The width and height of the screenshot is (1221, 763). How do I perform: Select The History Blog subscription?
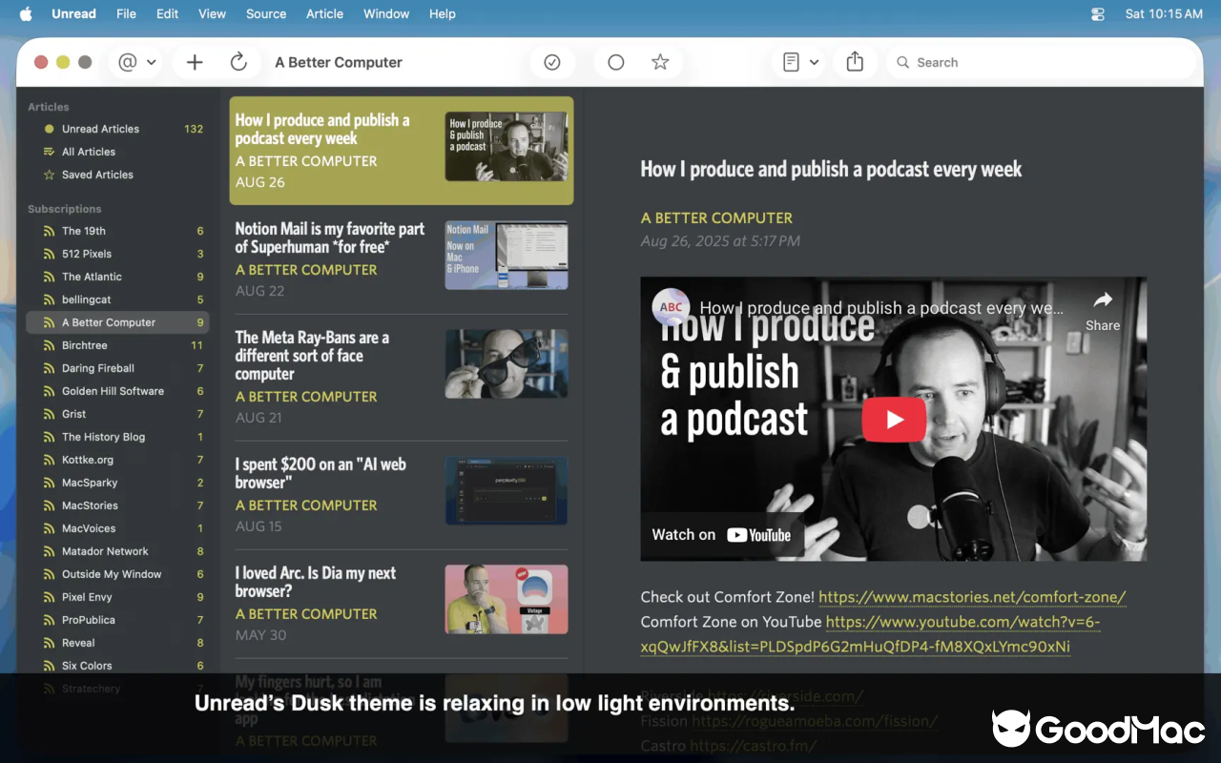[117, 437]
